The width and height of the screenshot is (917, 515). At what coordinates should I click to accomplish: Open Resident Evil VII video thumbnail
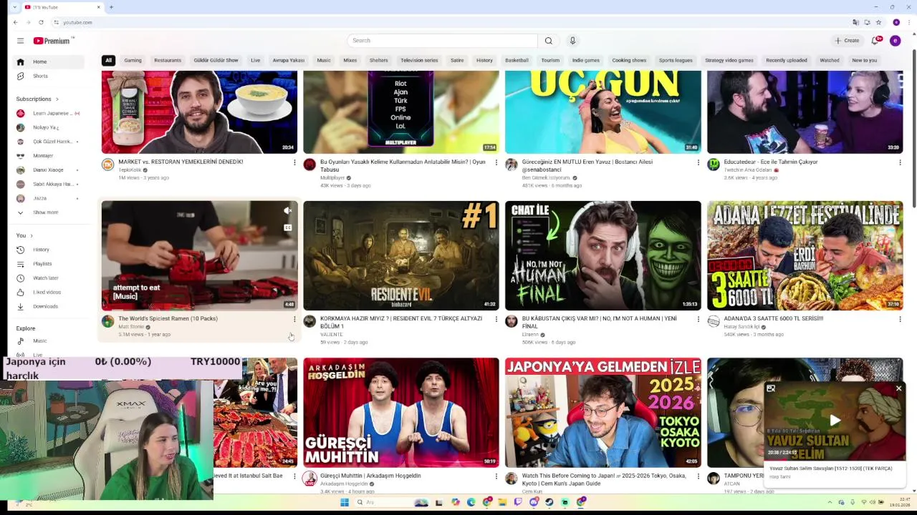point(401,255)
